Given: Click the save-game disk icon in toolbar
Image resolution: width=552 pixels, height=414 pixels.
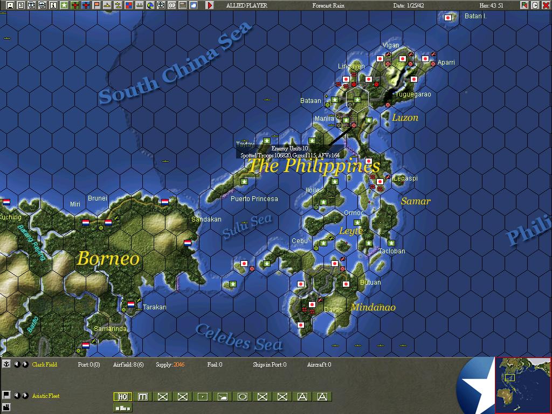Looking at the screenshot, I should (x=10, y=5).
